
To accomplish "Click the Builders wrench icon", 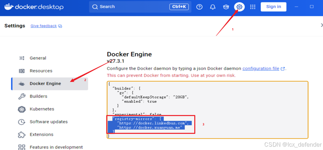I will [x=22, y=97].
